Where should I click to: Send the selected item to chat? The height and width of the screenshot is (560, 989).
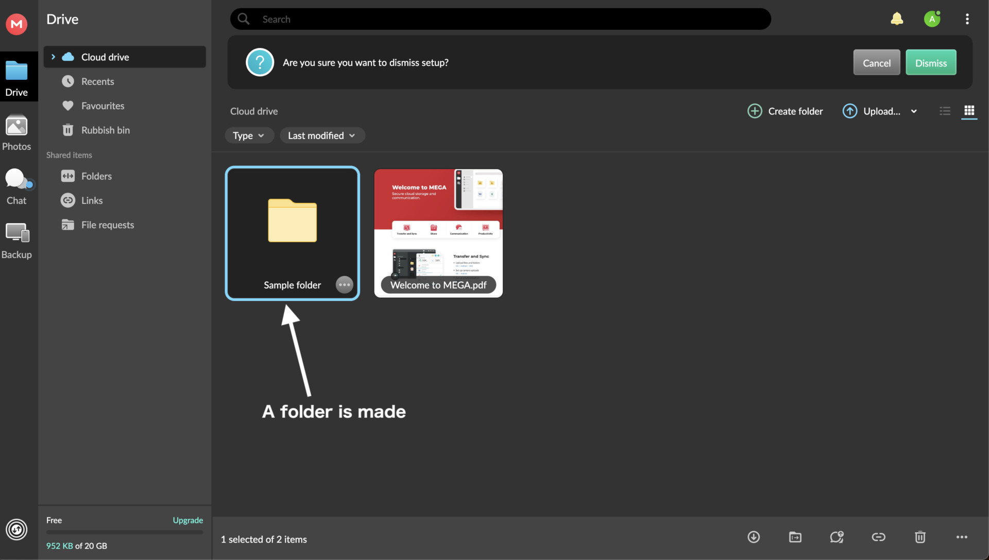pyautogui.click(x=837, y=537)
